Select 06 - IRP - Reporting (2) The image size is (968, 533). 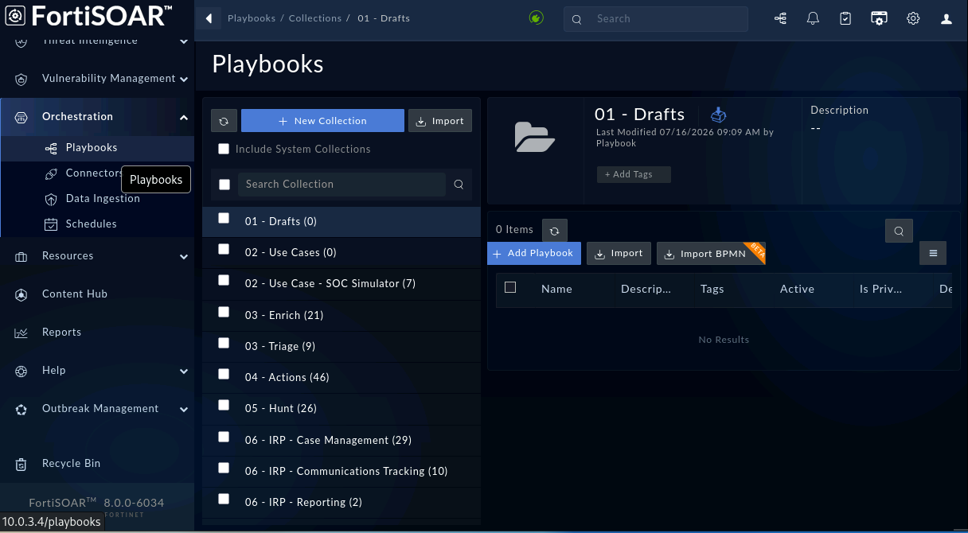(x=342, y=502)
